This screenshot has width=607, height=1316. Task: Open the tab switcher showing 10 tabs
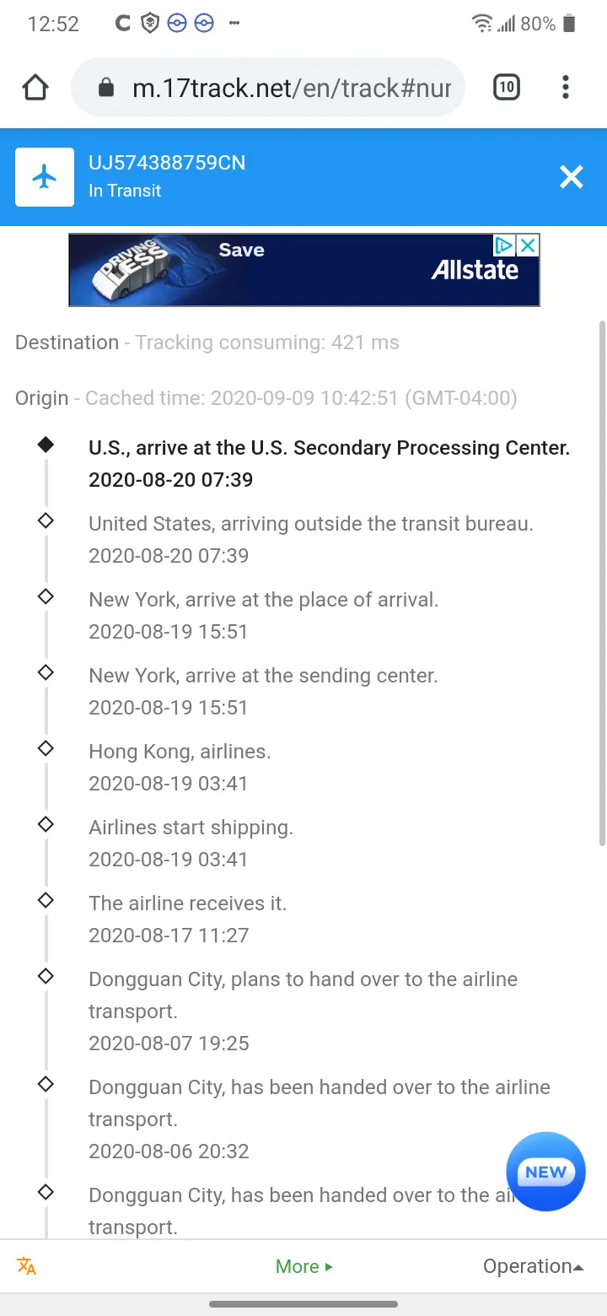pos(506,87)
